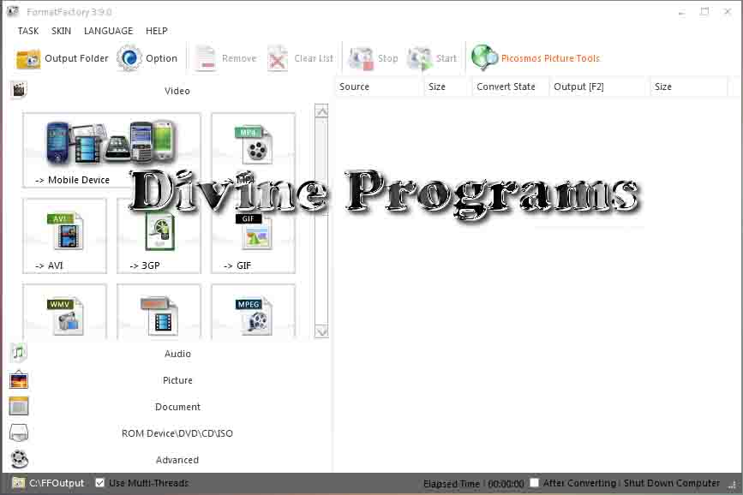
Task: Open the Picosmos Picture Tools globe icon
Action: pyautogui.click(x=484, y=57)
